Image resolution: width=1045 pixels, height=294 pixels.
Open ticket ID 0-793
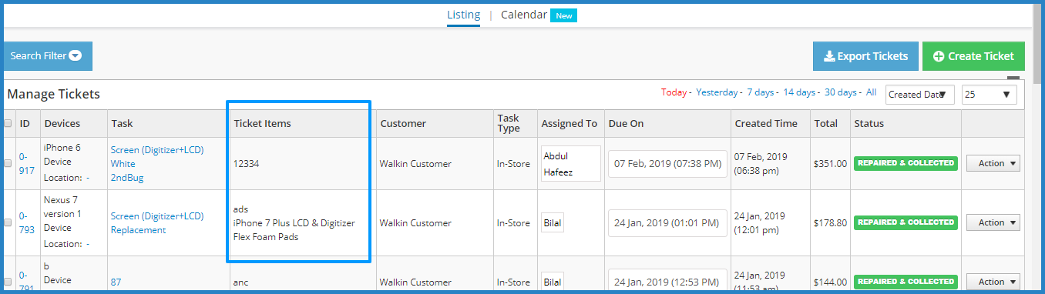click(x=27, y=222)
